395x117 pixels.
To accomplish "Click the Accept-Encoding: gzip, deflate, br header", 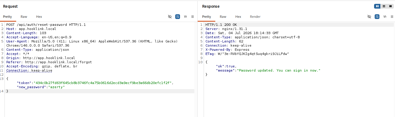I will coord(42,66).
